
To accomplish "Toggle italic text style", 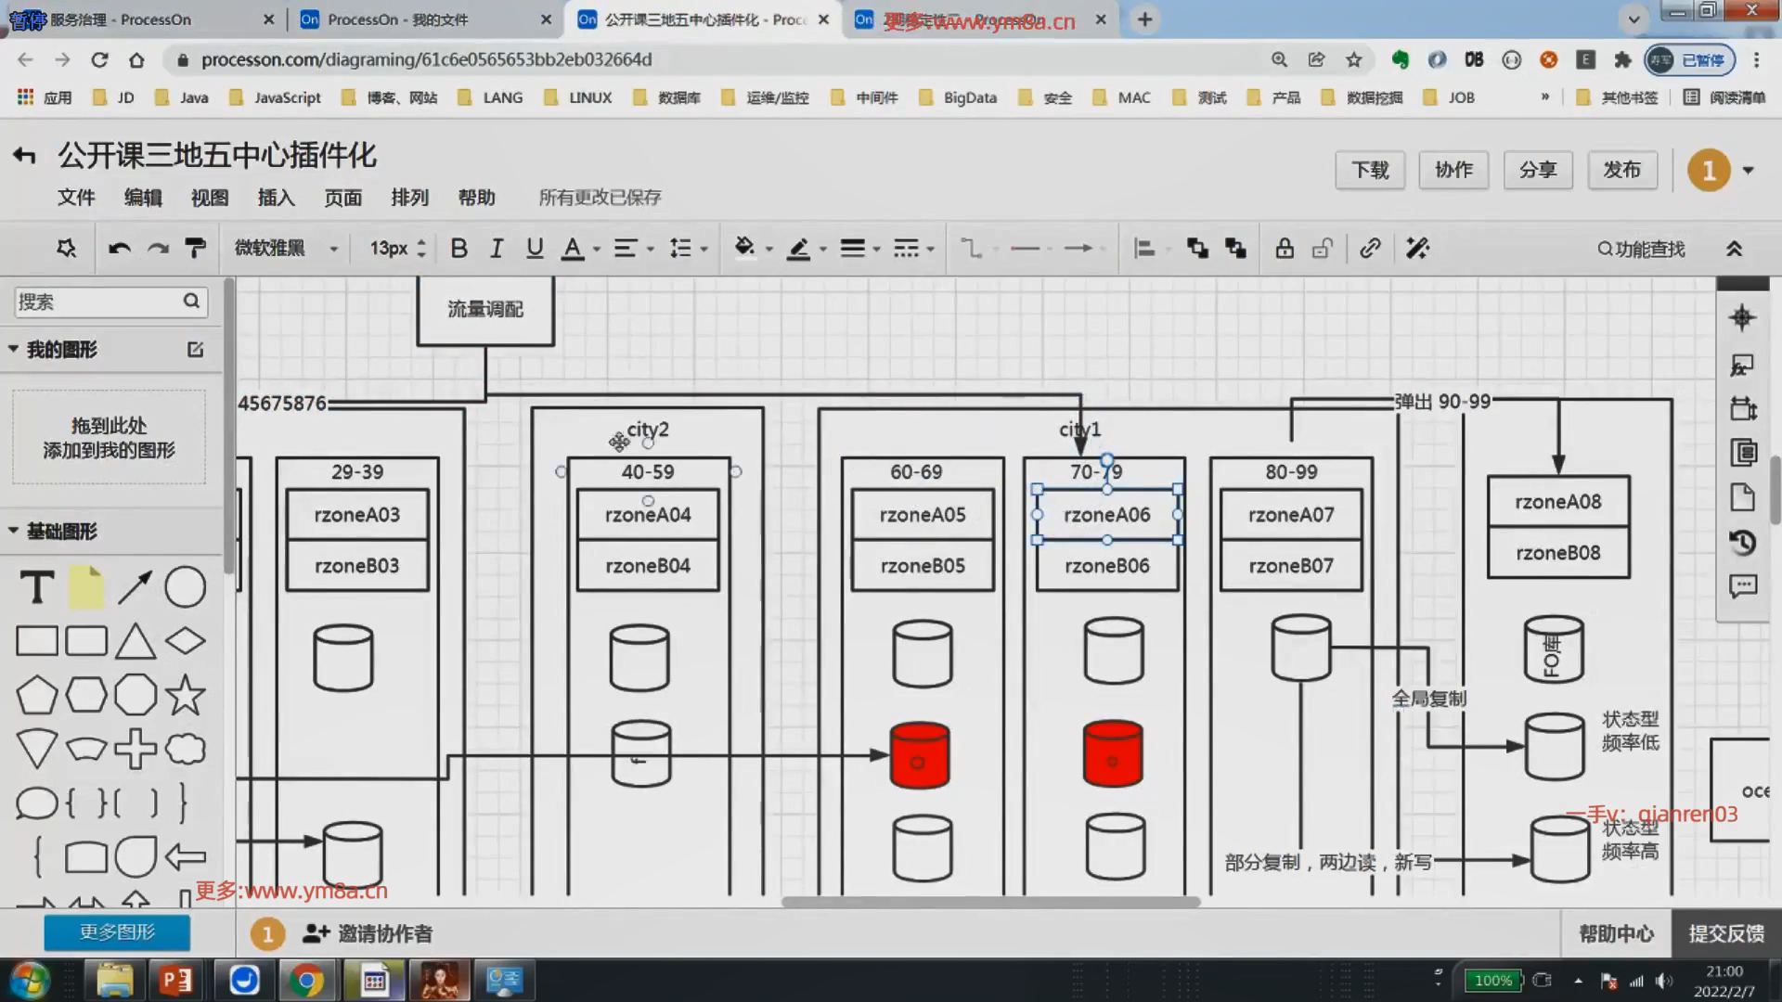I will (497, 249).
